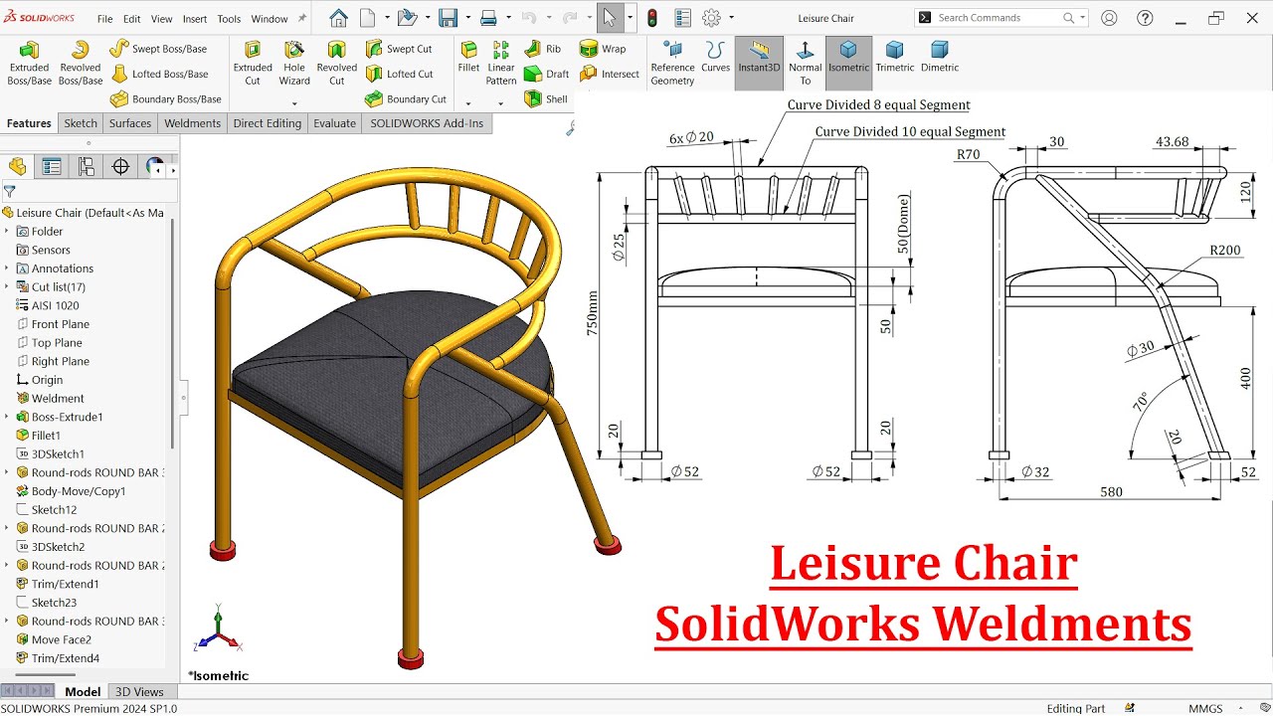Open the Options gear dropdown arrow

732,18
